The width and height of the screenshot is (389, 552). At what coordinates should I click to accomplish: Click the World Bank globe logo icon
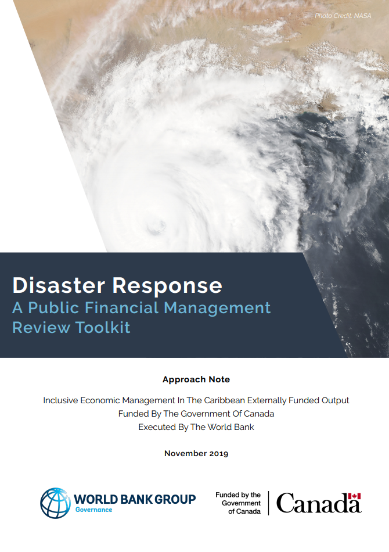click(x=55, y=503)
